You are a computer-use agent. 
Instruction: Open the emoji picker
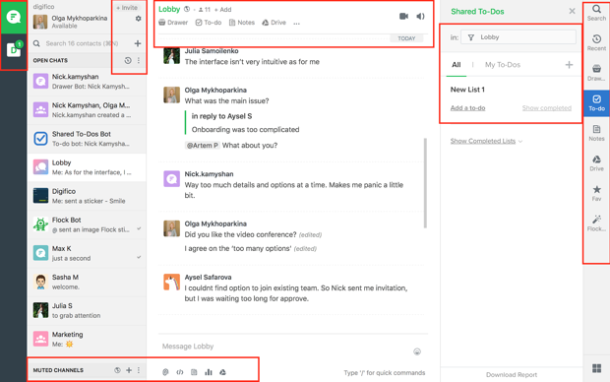point(417,351)
